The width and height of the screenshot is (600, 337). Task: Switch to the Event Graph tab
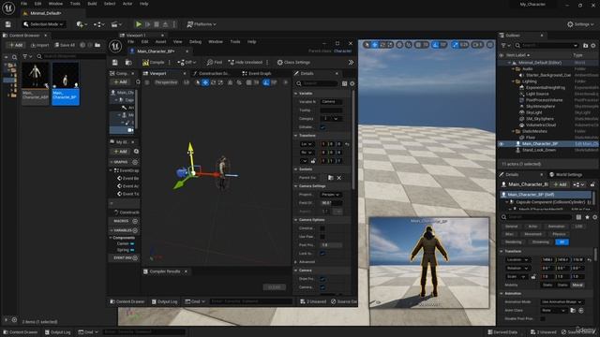pos(257,73)
